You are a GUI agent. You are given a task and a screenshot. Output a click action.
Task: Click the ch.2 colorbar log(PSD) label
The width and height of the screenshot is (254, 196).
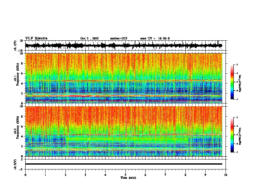240,136
